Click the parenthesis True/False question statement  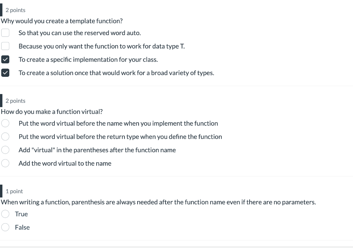click(158, 202)
